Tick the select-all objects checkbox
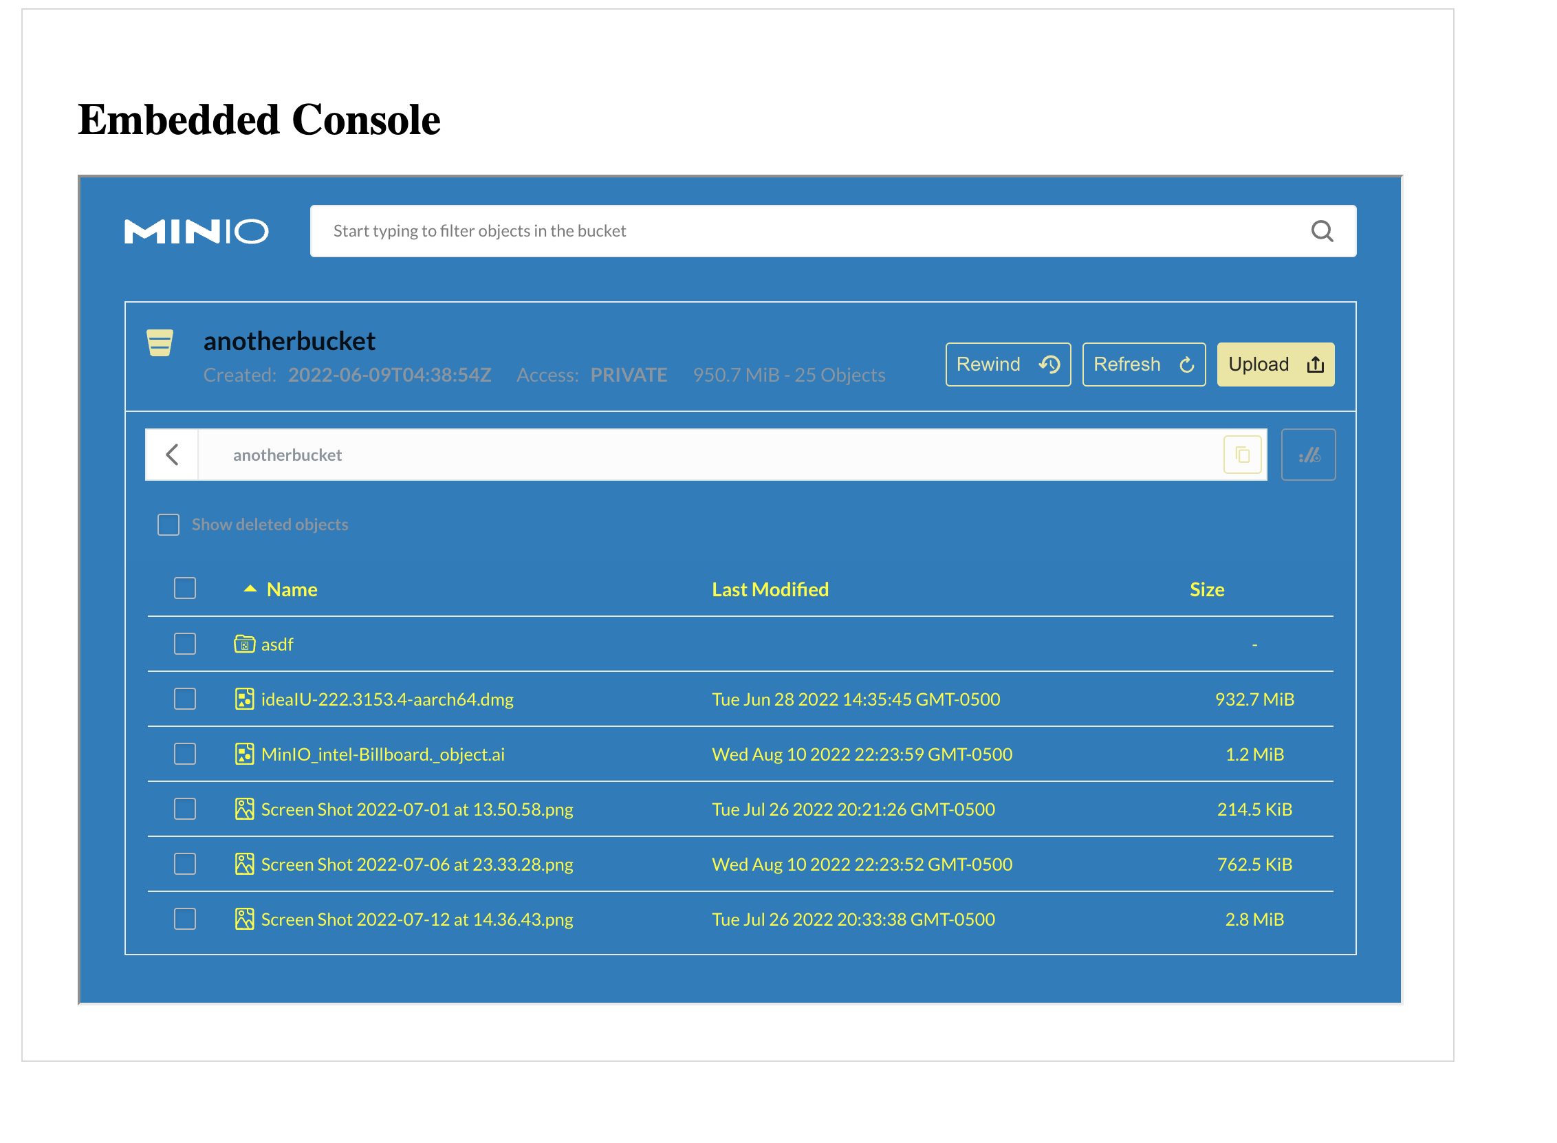This screenshot has height=1143, width=1557. point(185,588)
